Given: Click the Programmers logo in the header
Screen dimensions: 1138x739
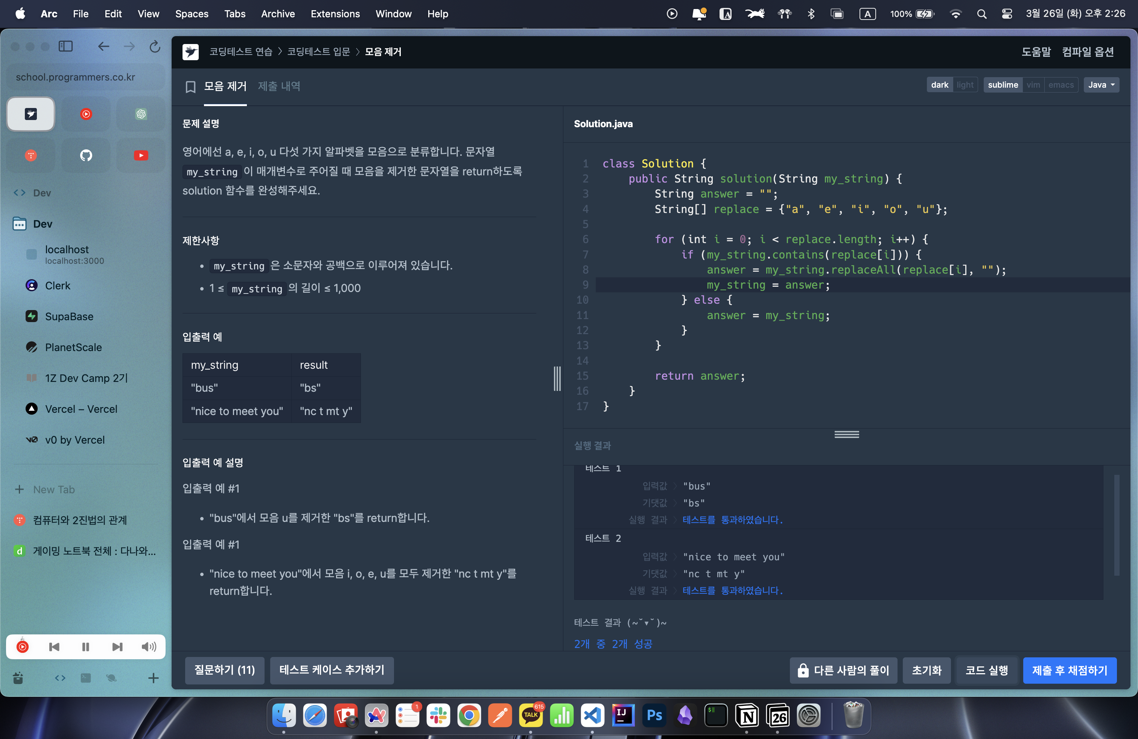Looking at the screenshot, I should [x=190, y=52].
